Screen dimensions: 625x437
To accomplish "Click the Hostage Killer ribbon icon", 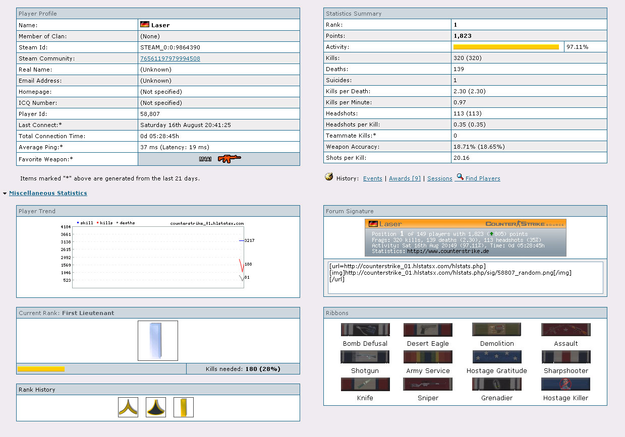I will click(565, 385).
